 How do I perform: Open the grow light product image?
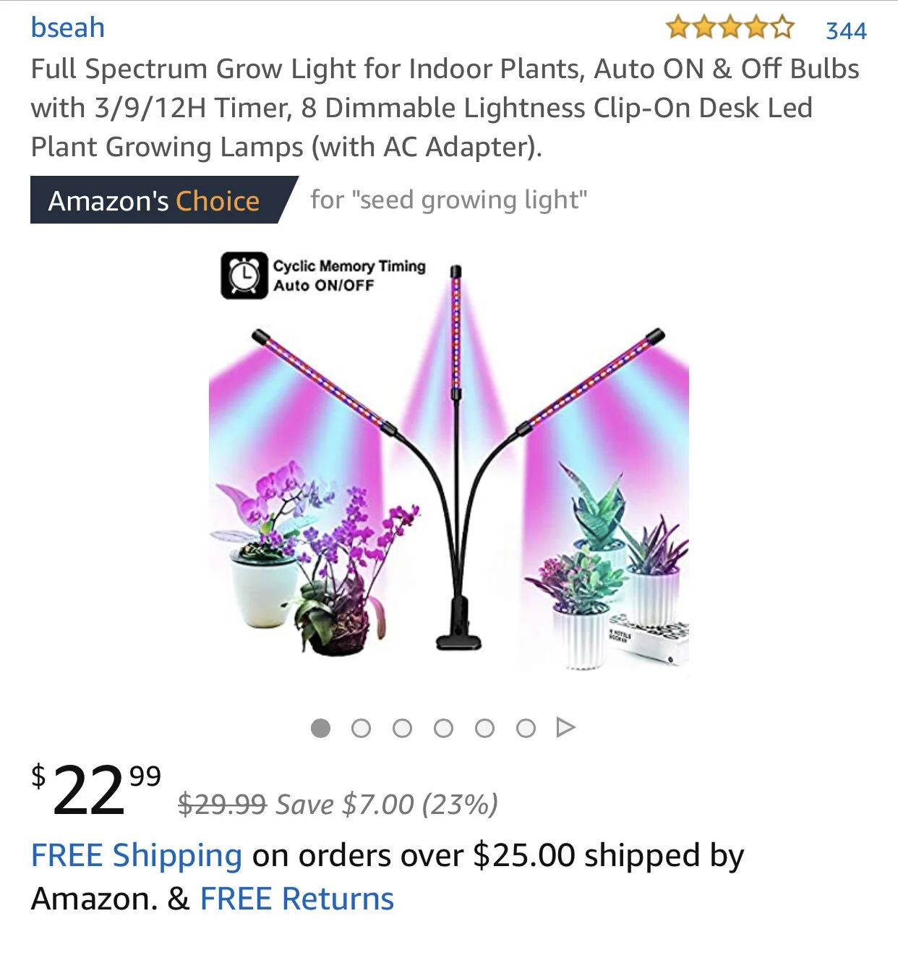(x=449, y=463)
